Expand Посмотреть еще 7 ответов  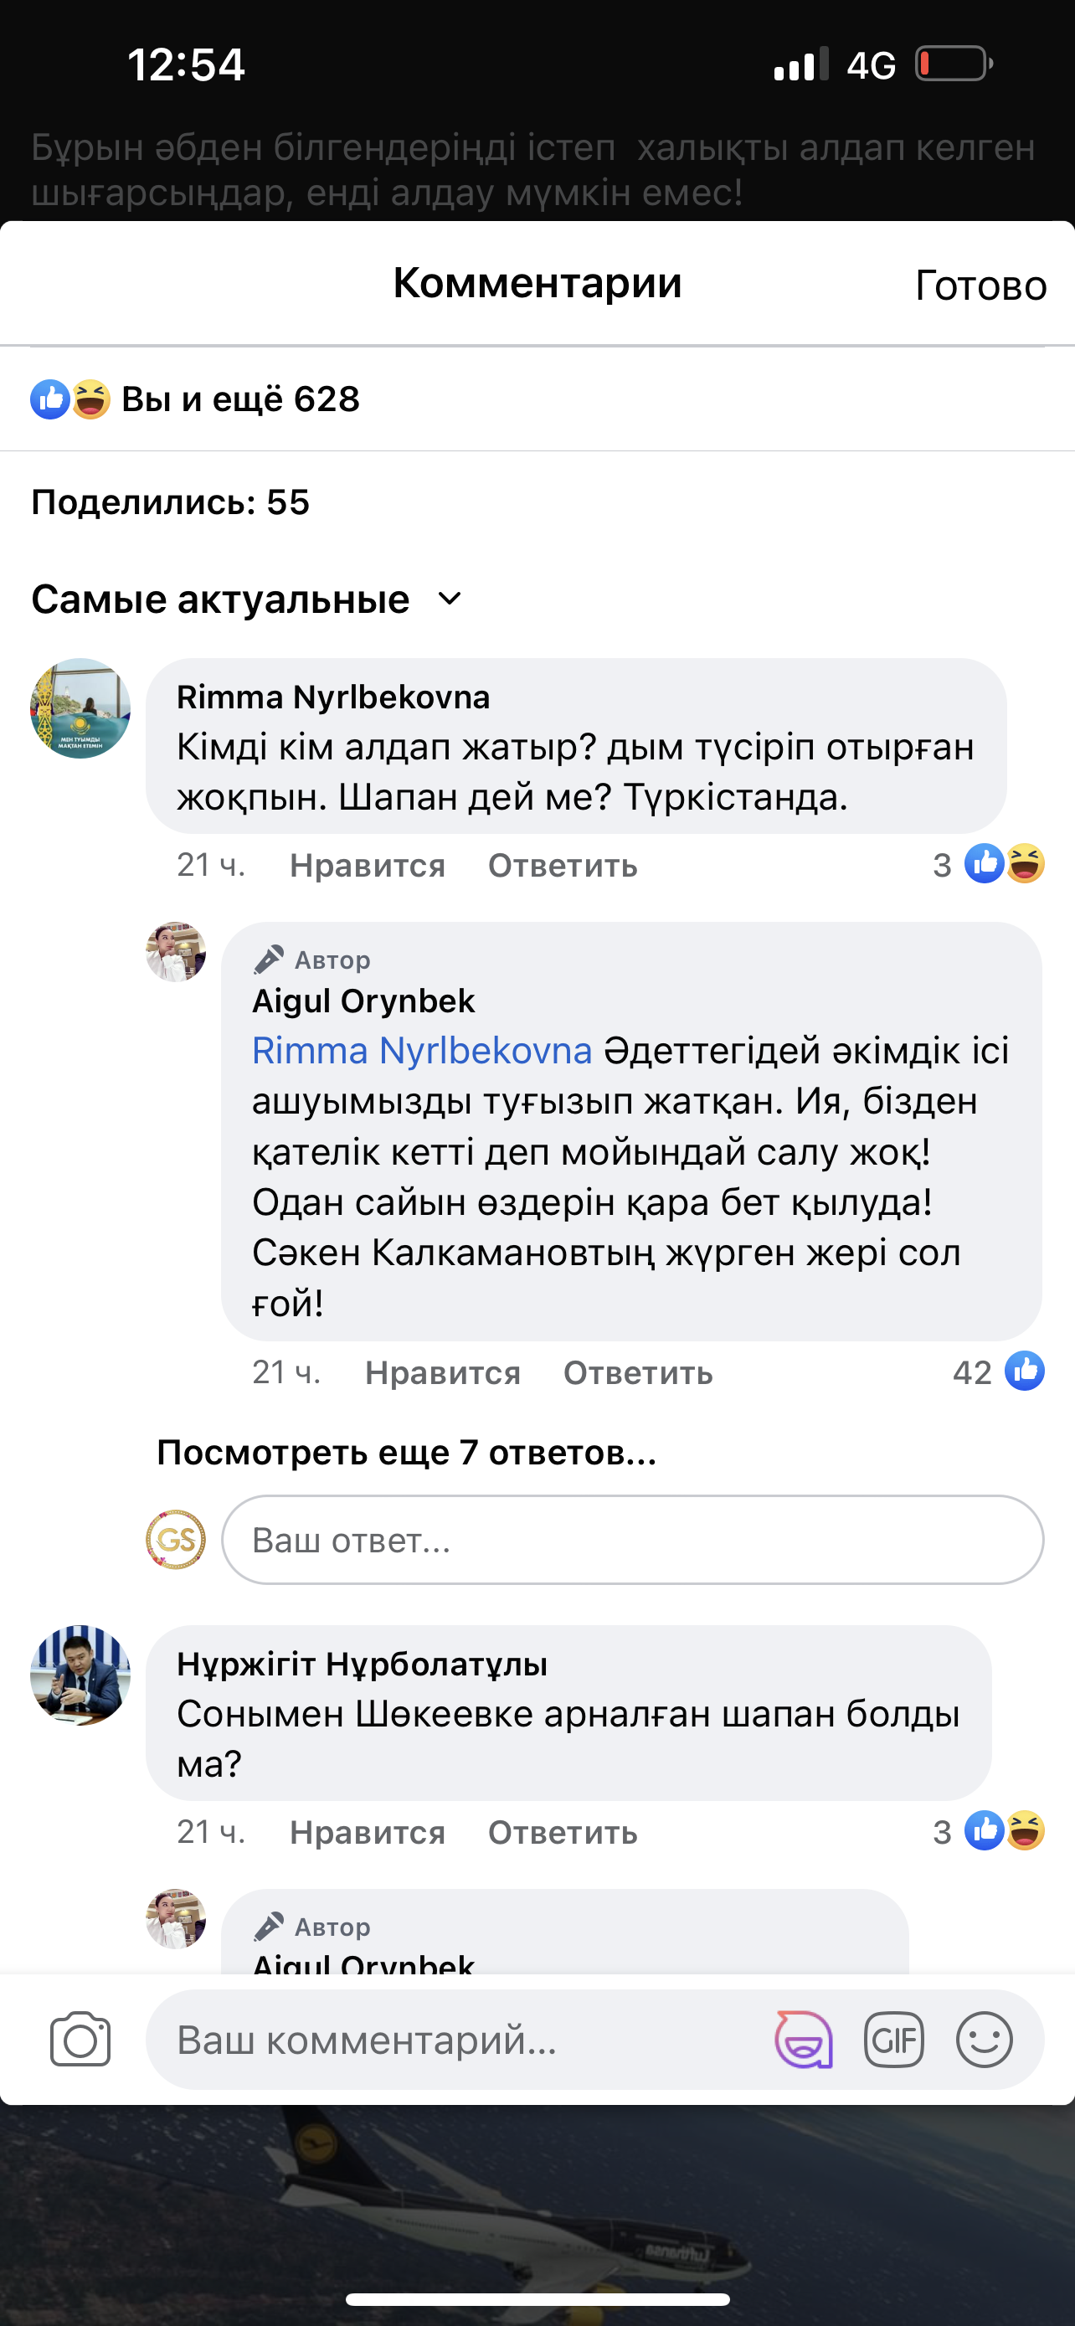tap(406, 1453)
